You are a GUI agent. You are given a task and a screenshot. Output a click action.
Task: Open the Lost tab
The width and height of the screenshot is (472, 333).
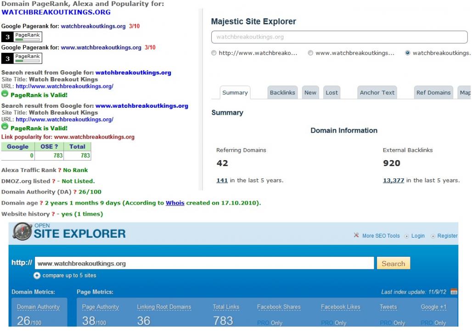click(x=332, y=93)
